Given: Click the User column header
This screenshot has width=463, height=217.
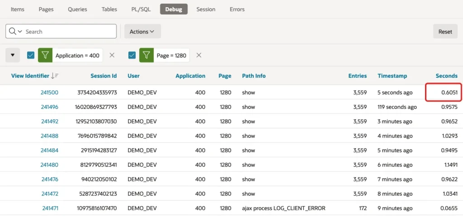Looking at the screenshot, I should [x=133, y=76].
